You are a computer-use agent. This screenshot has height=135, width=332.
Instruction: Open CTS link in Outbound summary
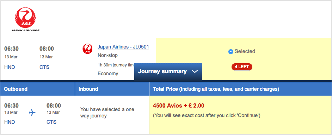click(x=51, y=122)
